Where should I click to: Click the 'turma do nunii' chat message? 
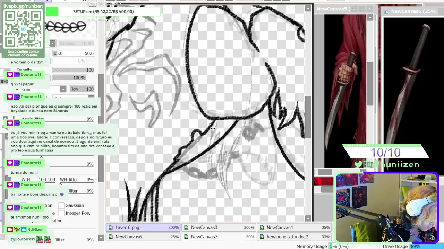point(24,172)
